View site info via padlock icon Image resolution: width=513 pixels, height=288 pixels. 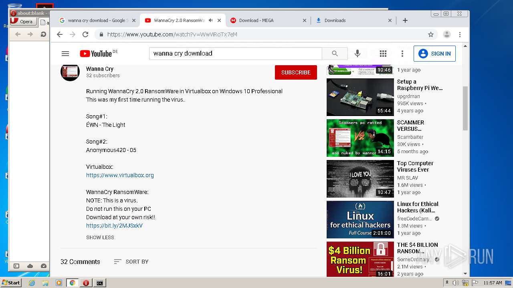point(101,34)
